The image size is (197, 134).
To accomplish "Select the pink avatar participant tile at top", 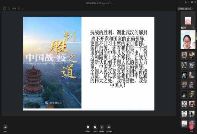I will (188, 21).
